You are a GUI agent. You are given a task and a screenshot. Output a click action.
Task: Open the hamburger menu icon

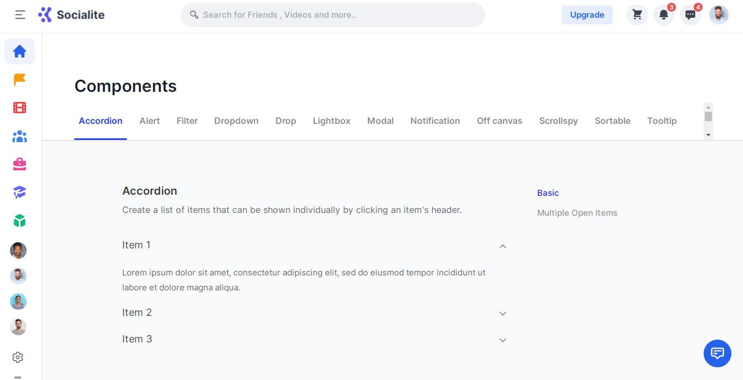(20, 15)
